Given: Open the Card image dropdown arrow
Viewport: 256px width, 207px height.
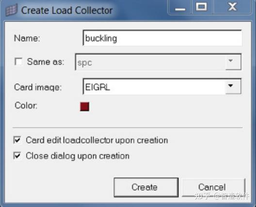Looking at the screenshot, I should (x=233, y=86).
